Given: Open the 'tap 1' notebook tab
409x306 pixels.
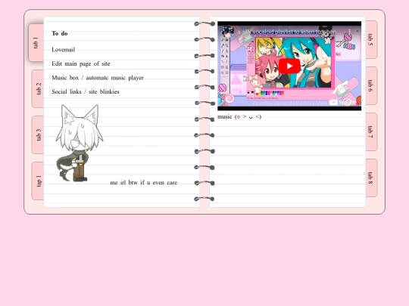Looking at the screenshot, I should (x=38, y=181).
